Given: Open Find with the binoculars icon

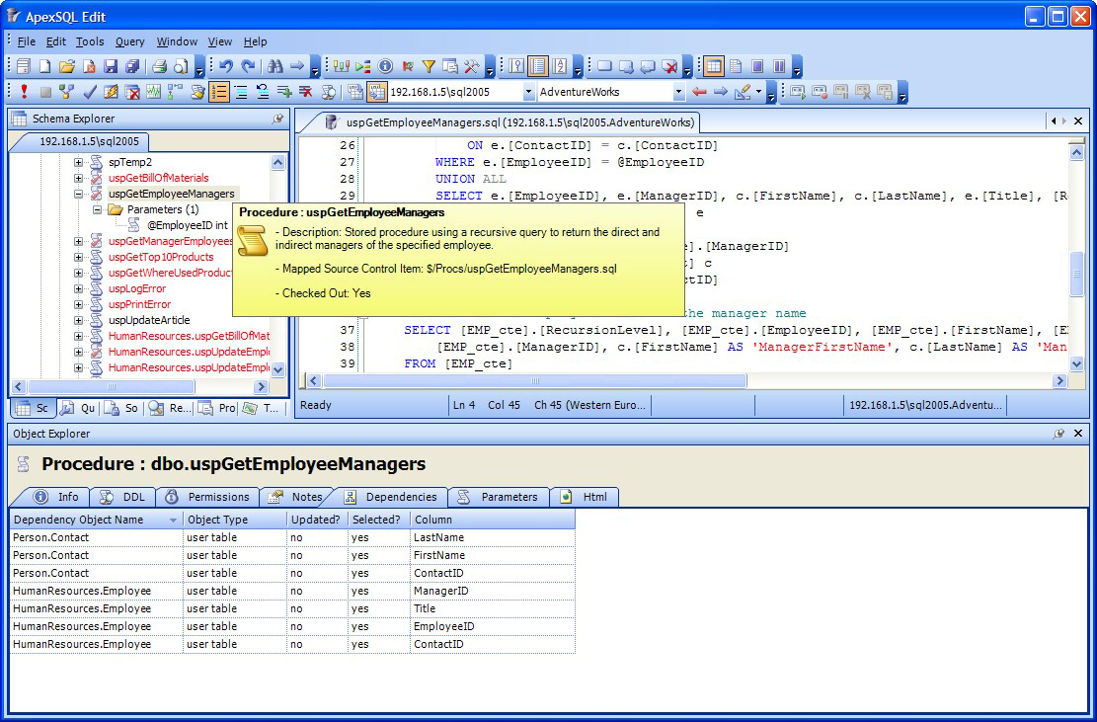Looking at the screenshot, I should [x=275, y=66].
